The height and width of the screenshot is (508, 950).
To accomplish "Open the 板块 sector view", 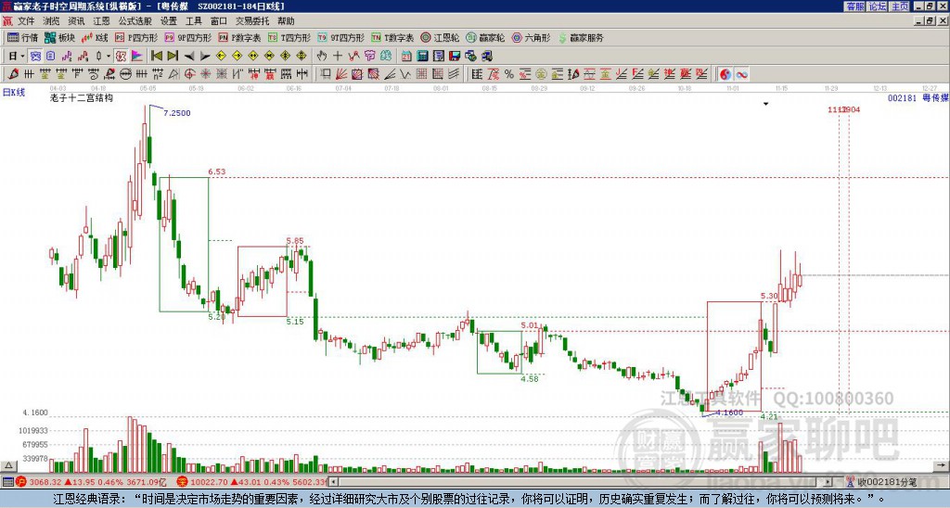I will click(59, 37).
